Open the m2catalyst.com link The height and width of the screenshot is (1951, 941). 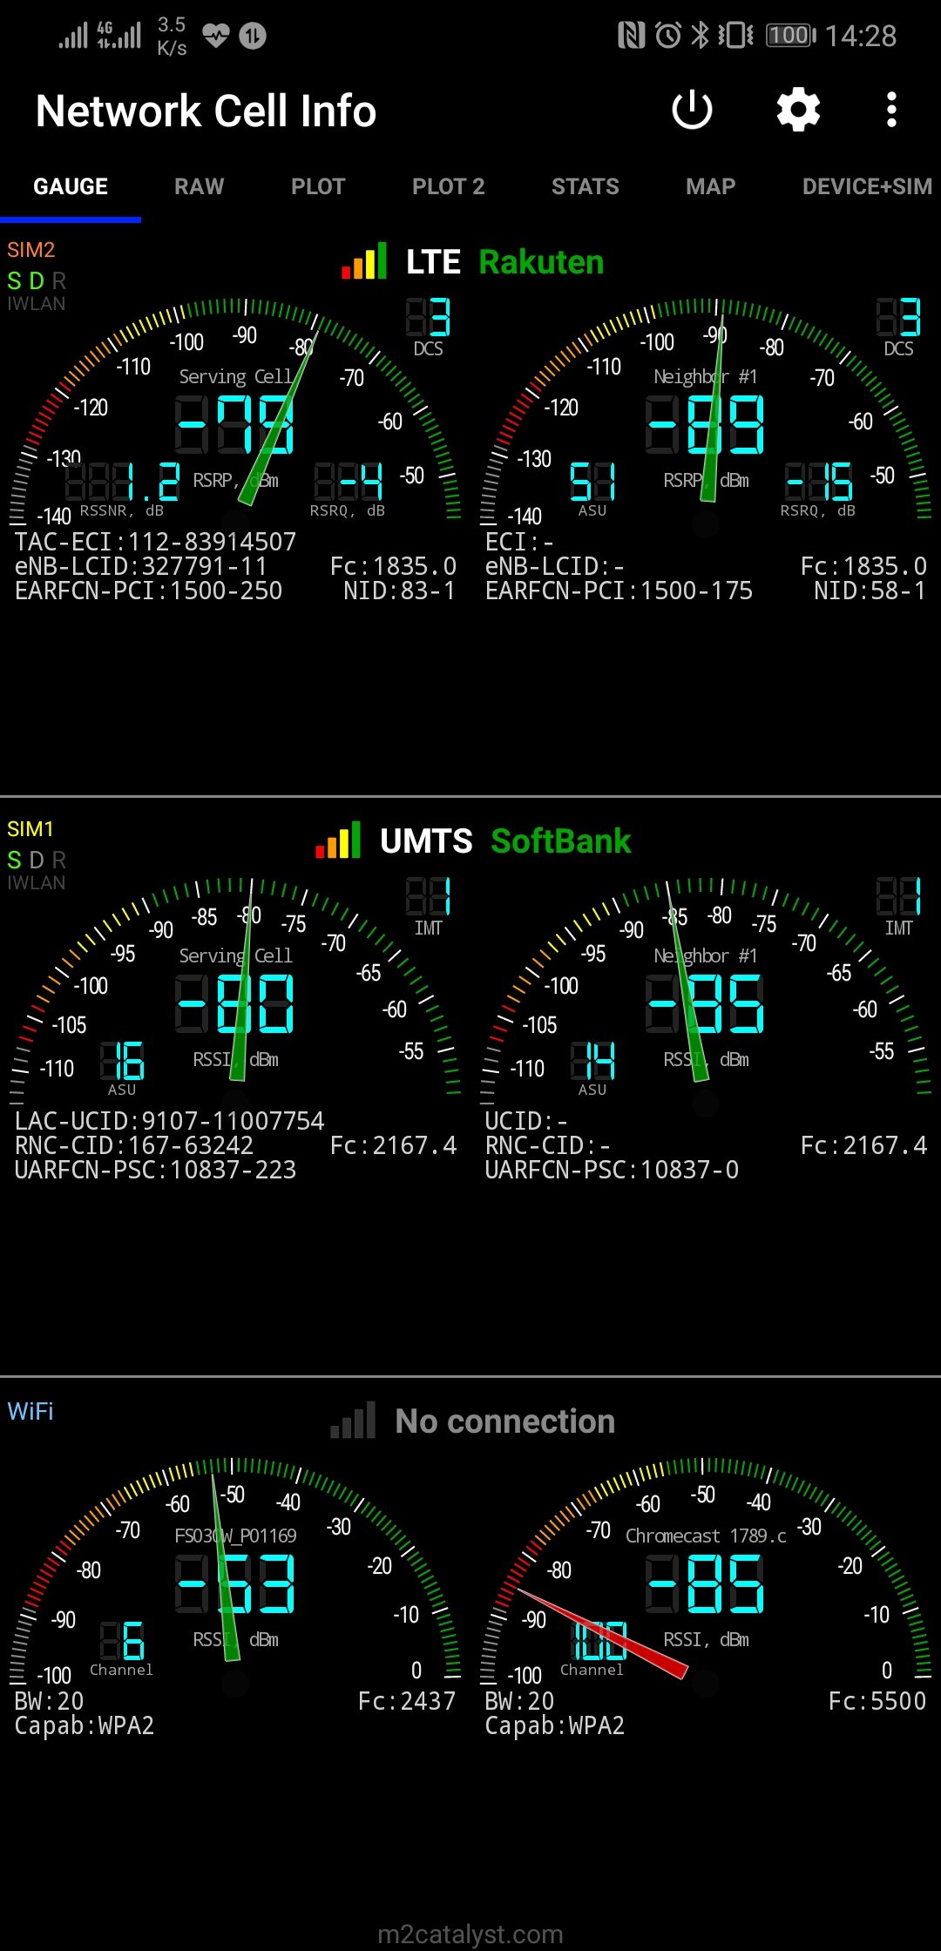pyautogui.click(x=470, y=1934)
